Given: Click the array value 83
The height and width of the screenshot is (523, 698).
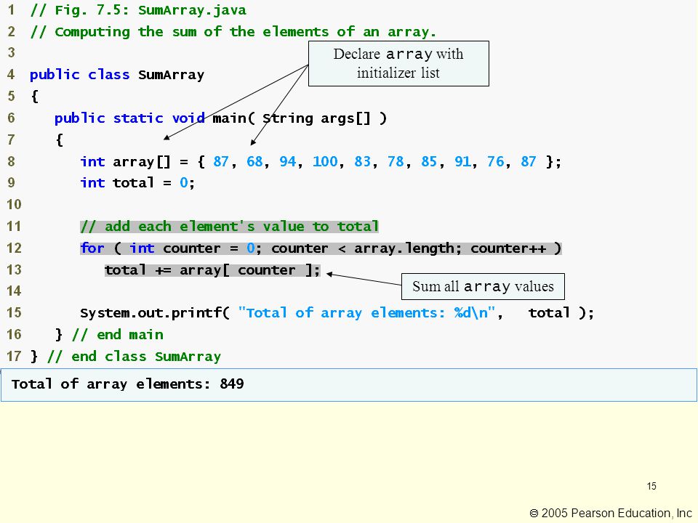Looking at the screenshot, I should coord(362,161).
